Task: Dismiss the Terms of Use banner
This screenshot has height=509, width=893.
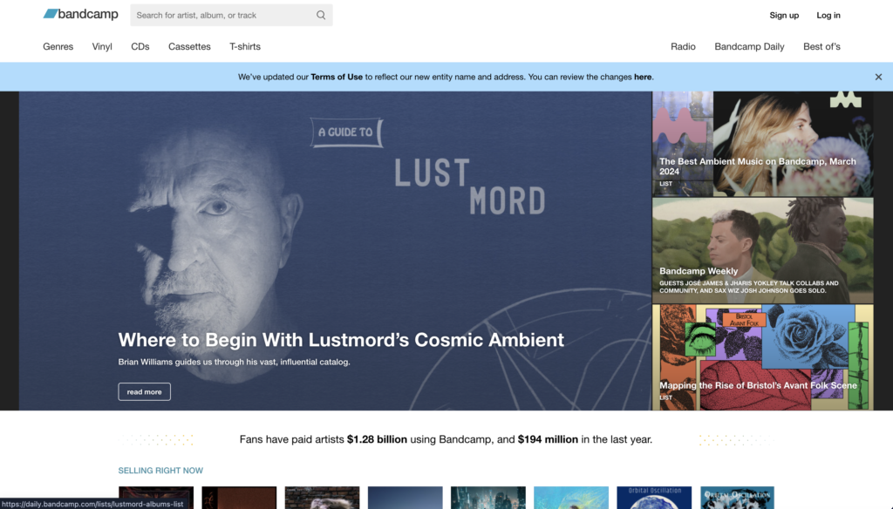Action: click(878, 77)
